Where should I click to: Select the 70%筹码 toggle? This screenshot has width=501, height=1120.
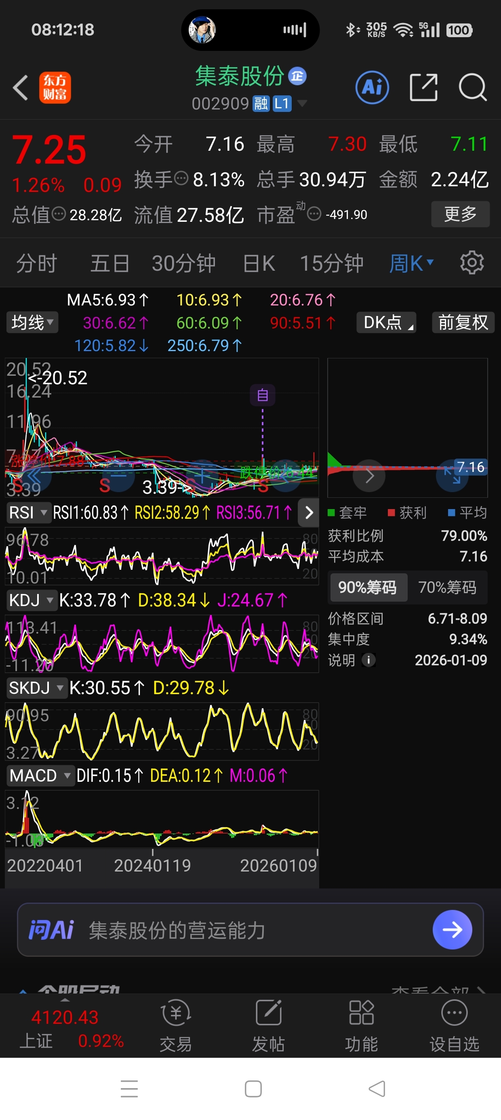point(447,587)
